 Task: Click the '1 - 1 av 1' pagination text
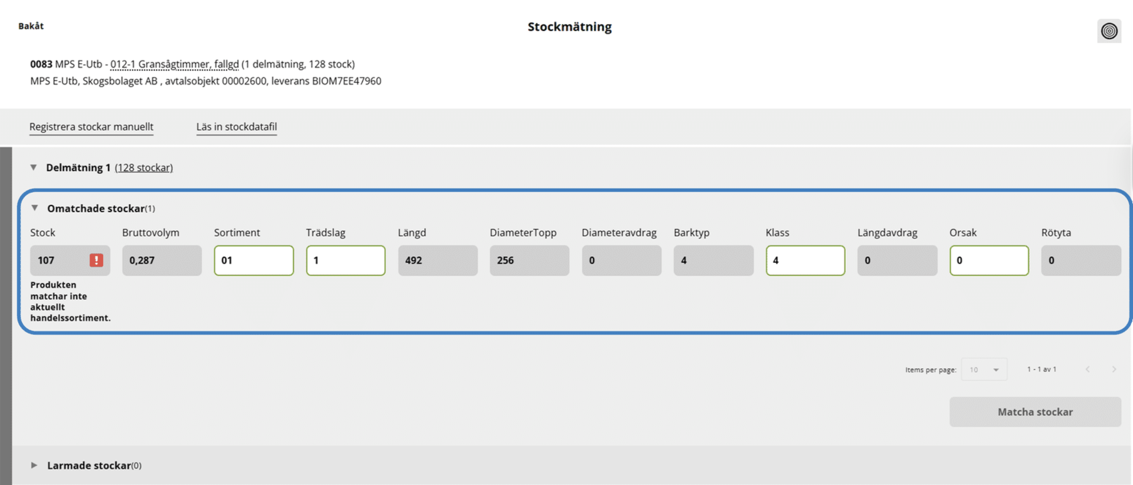point(1041,369)
